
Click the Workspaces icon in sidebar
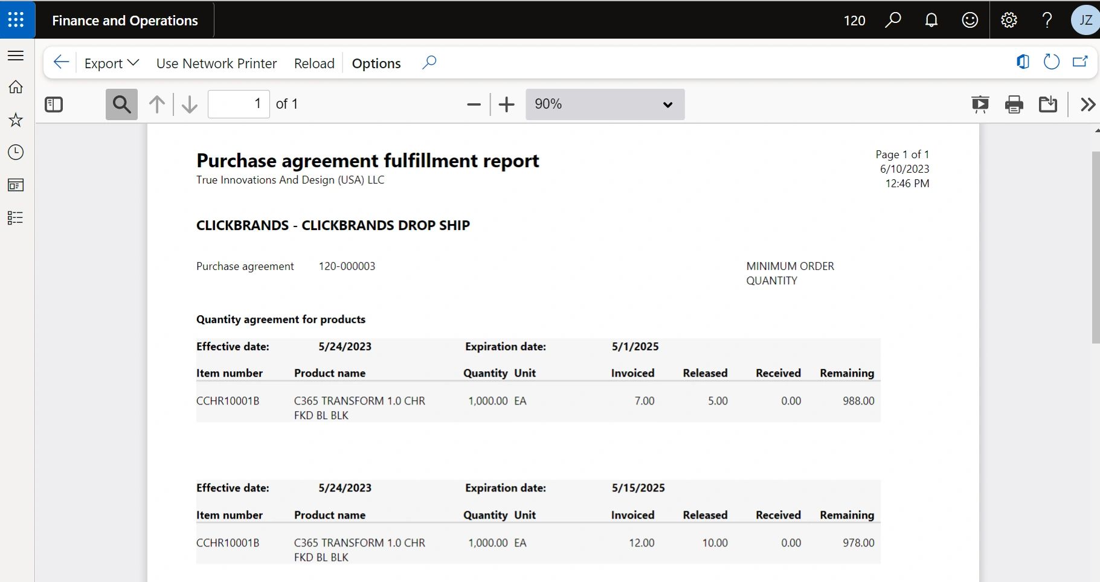[16, 185]
